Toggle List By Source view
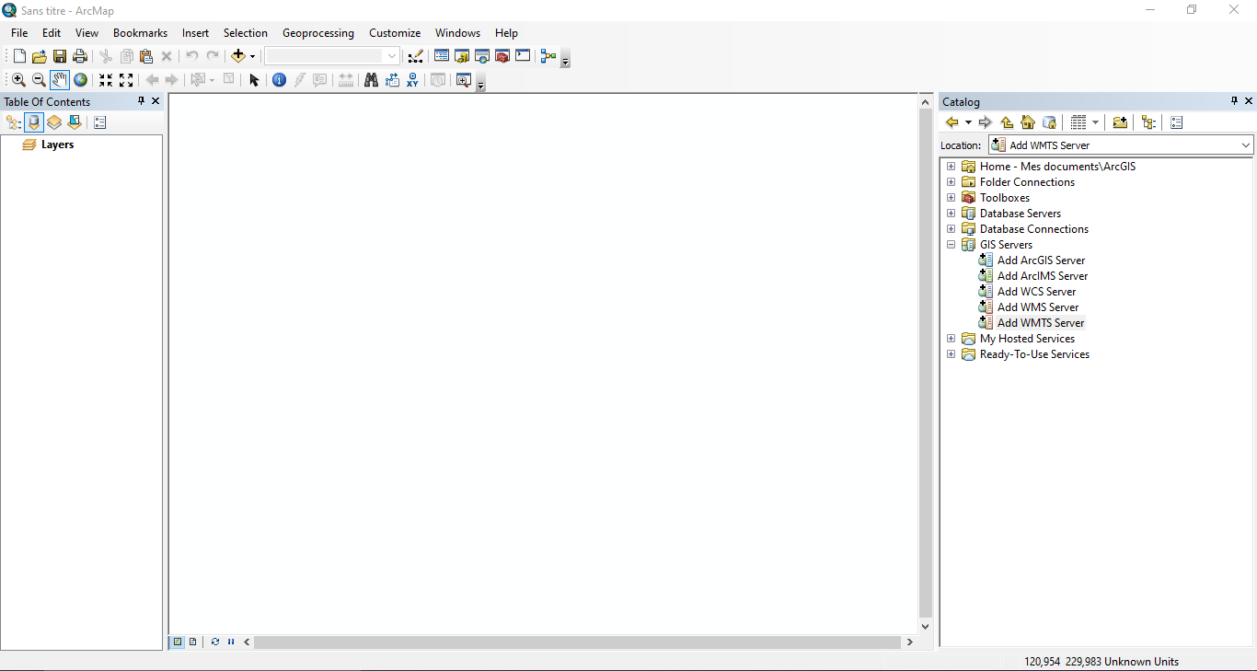 point(34,122)
